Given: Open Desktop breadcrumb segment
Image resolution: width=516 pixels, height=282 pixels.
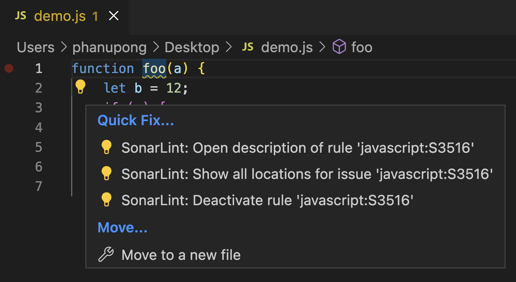Looking at the screenshot, I should point(192,47).
